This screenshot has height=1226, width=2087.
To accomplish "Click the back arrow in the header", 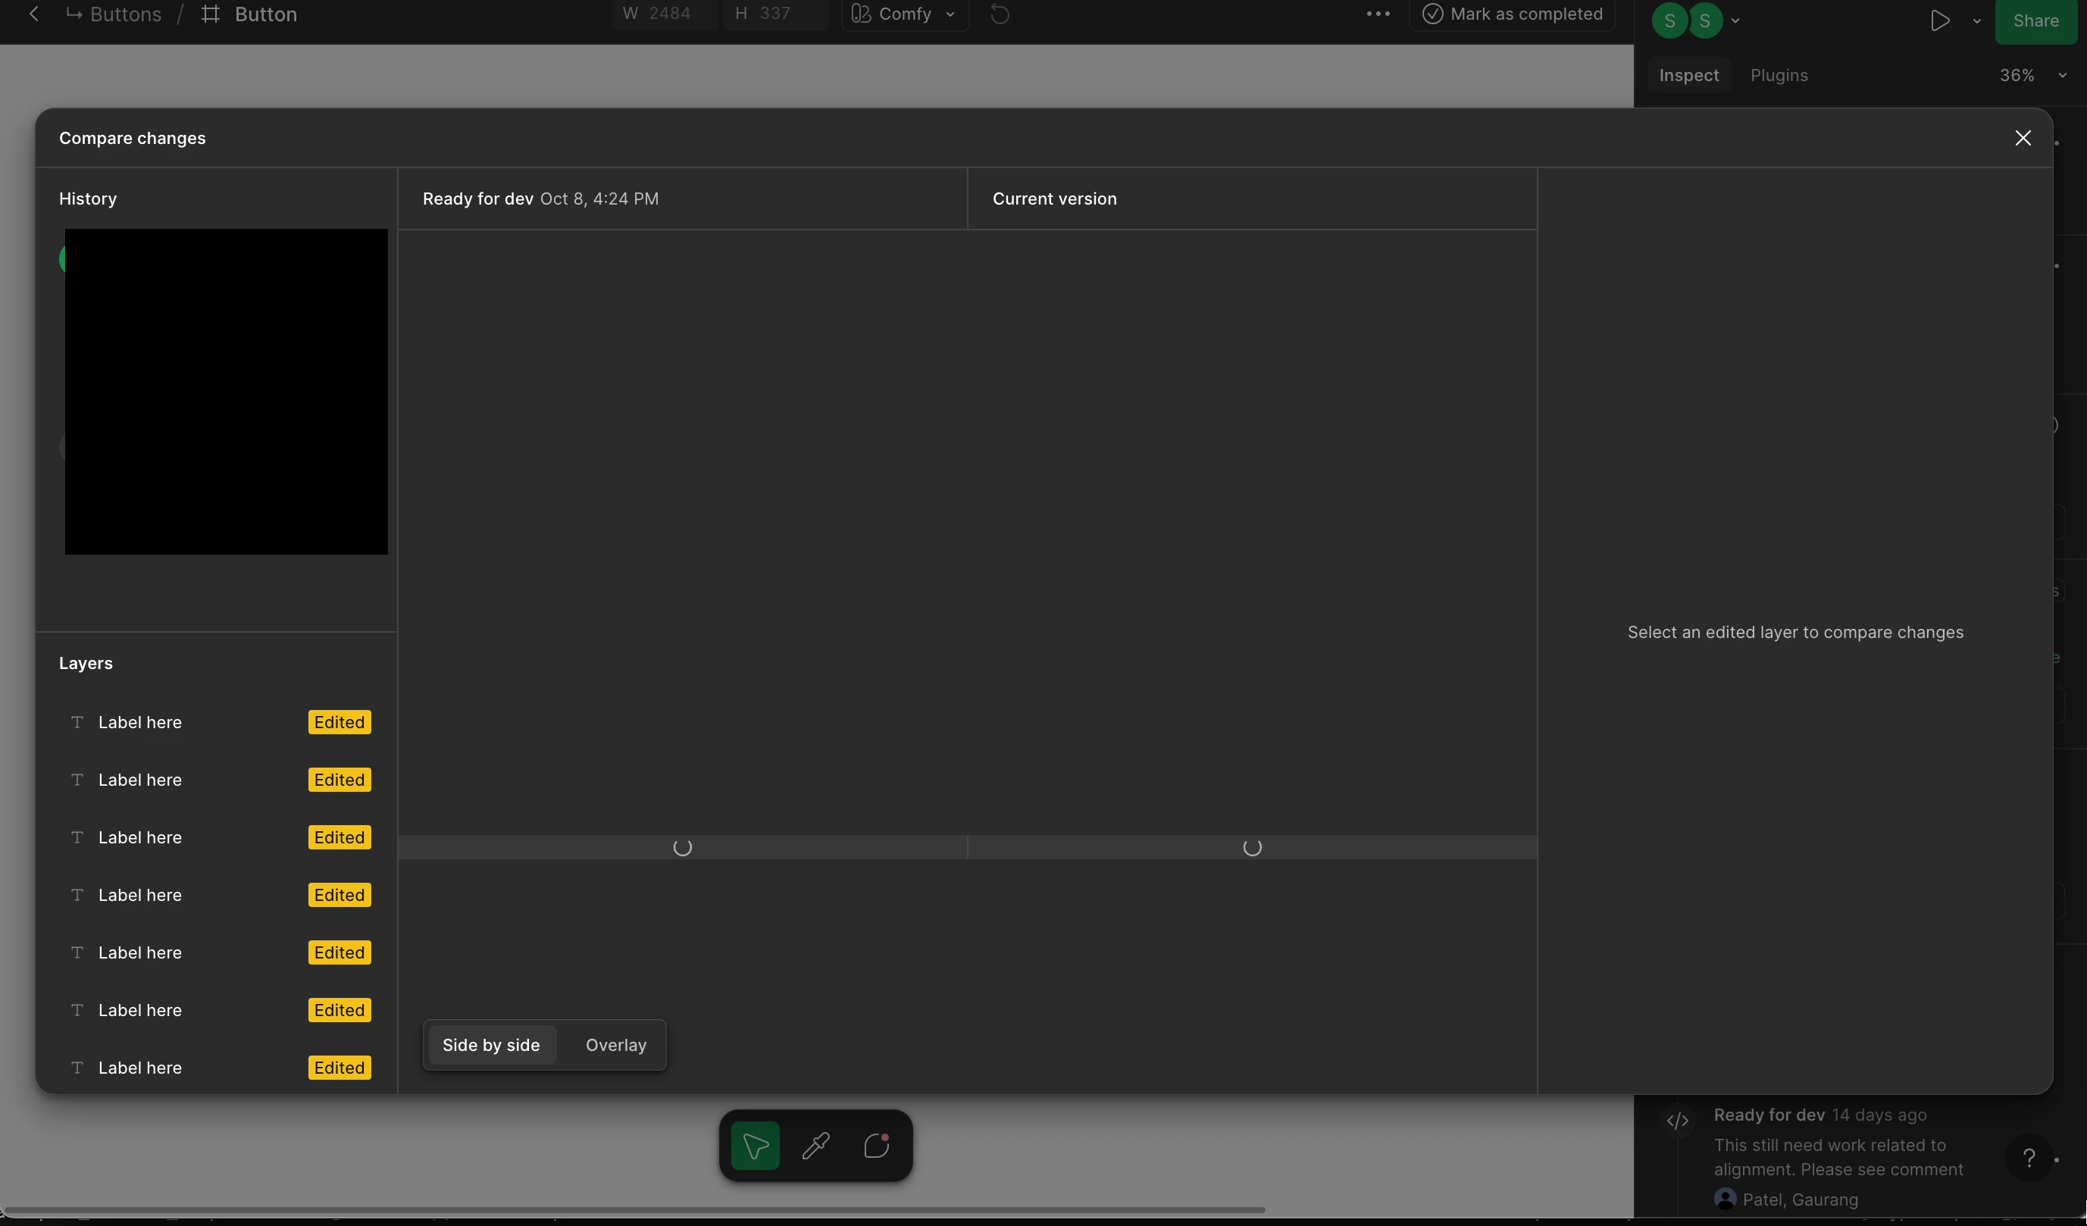I will (34, 14).
